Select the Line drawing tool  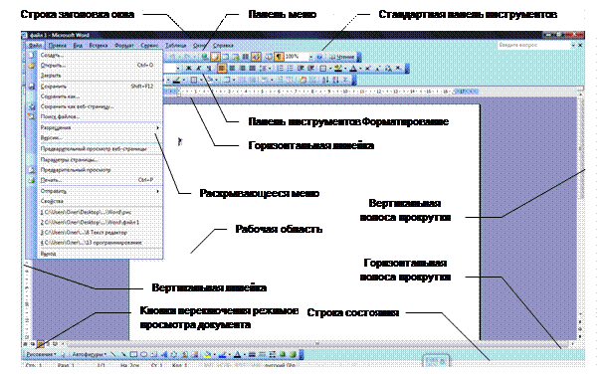point(113,354)
